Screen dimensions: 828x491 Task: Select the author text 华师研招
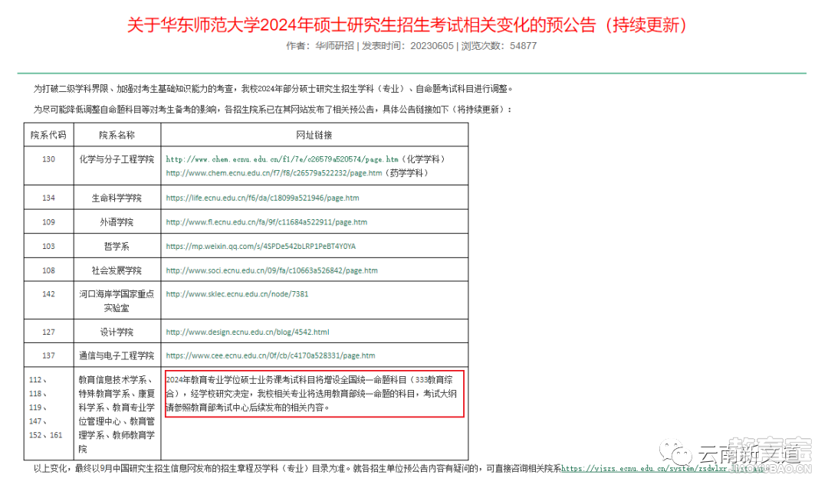click(335, 46)
